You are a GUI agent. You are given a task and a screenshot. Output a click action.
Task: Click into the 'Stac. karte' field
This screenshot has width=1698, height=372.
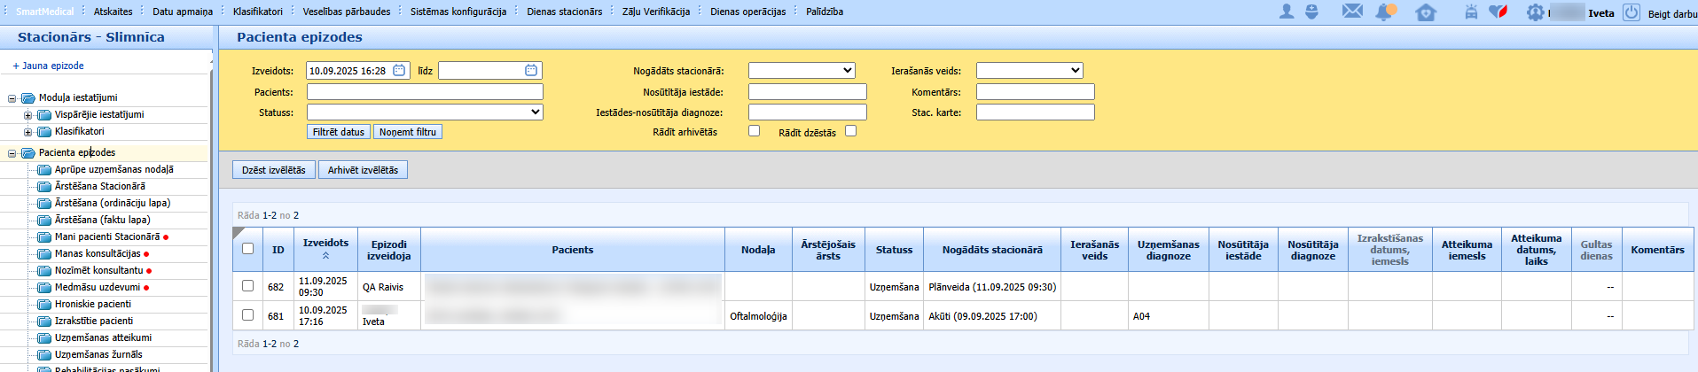[1035, 112]
